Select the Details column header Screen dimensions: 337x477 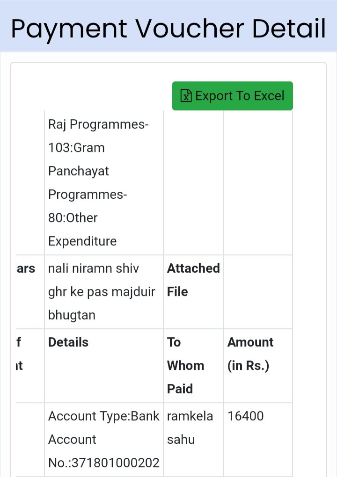tap(68, 342)
